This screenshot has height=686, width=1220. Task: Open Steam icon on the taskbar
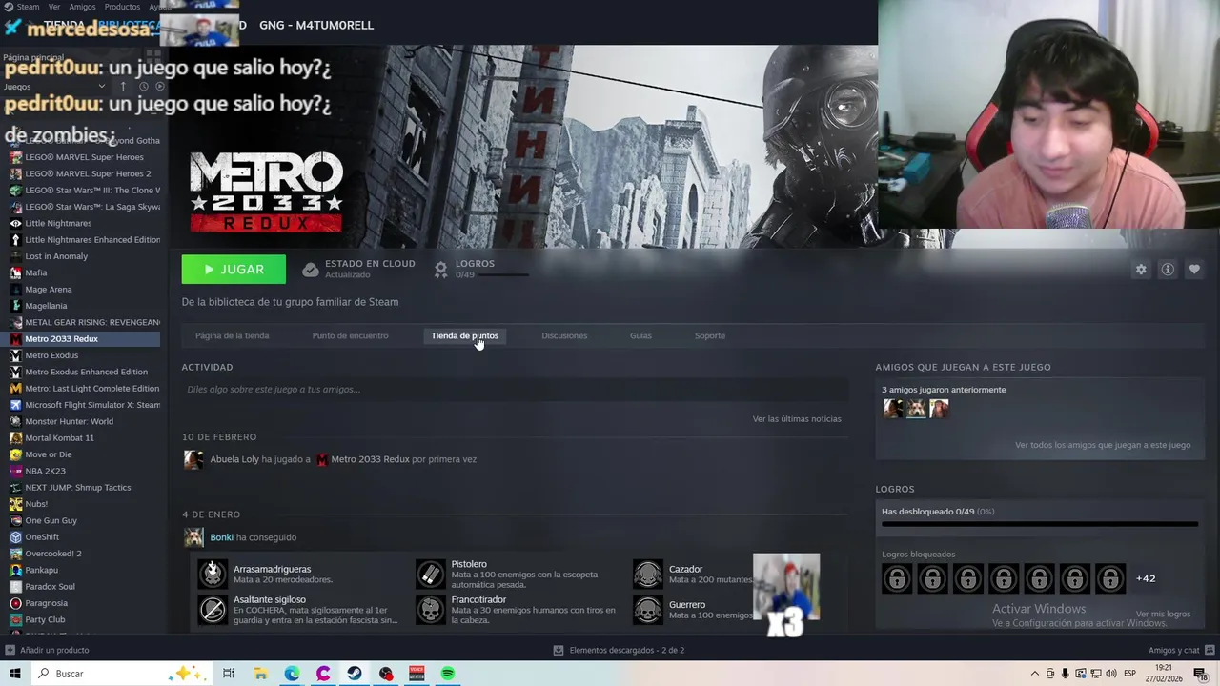click(354, 674)
